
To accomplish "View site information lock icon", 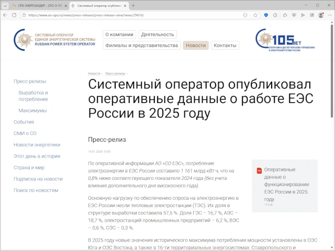I will click(24, 15).
